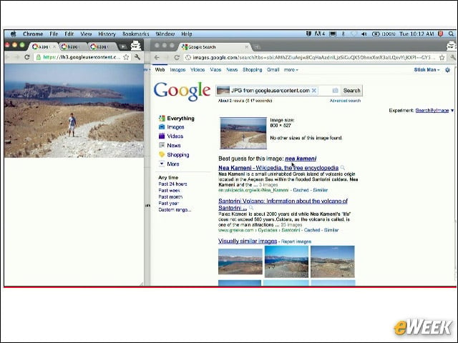Open Visually similar images link
Image resolution: width=458 pixels, height=343 pixels.
(x=248, y=242)
